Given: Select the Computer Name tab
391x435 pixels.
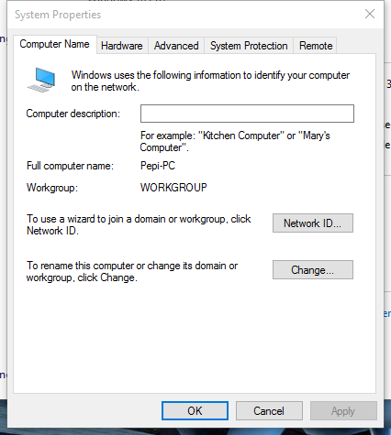Looking at the screenshot, I should pyautogui.click(x=55, y=44).
